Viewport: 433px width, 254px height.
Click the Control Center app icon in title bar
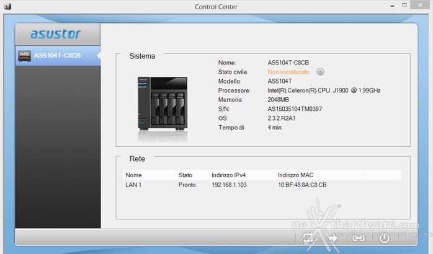pos(7,6)
